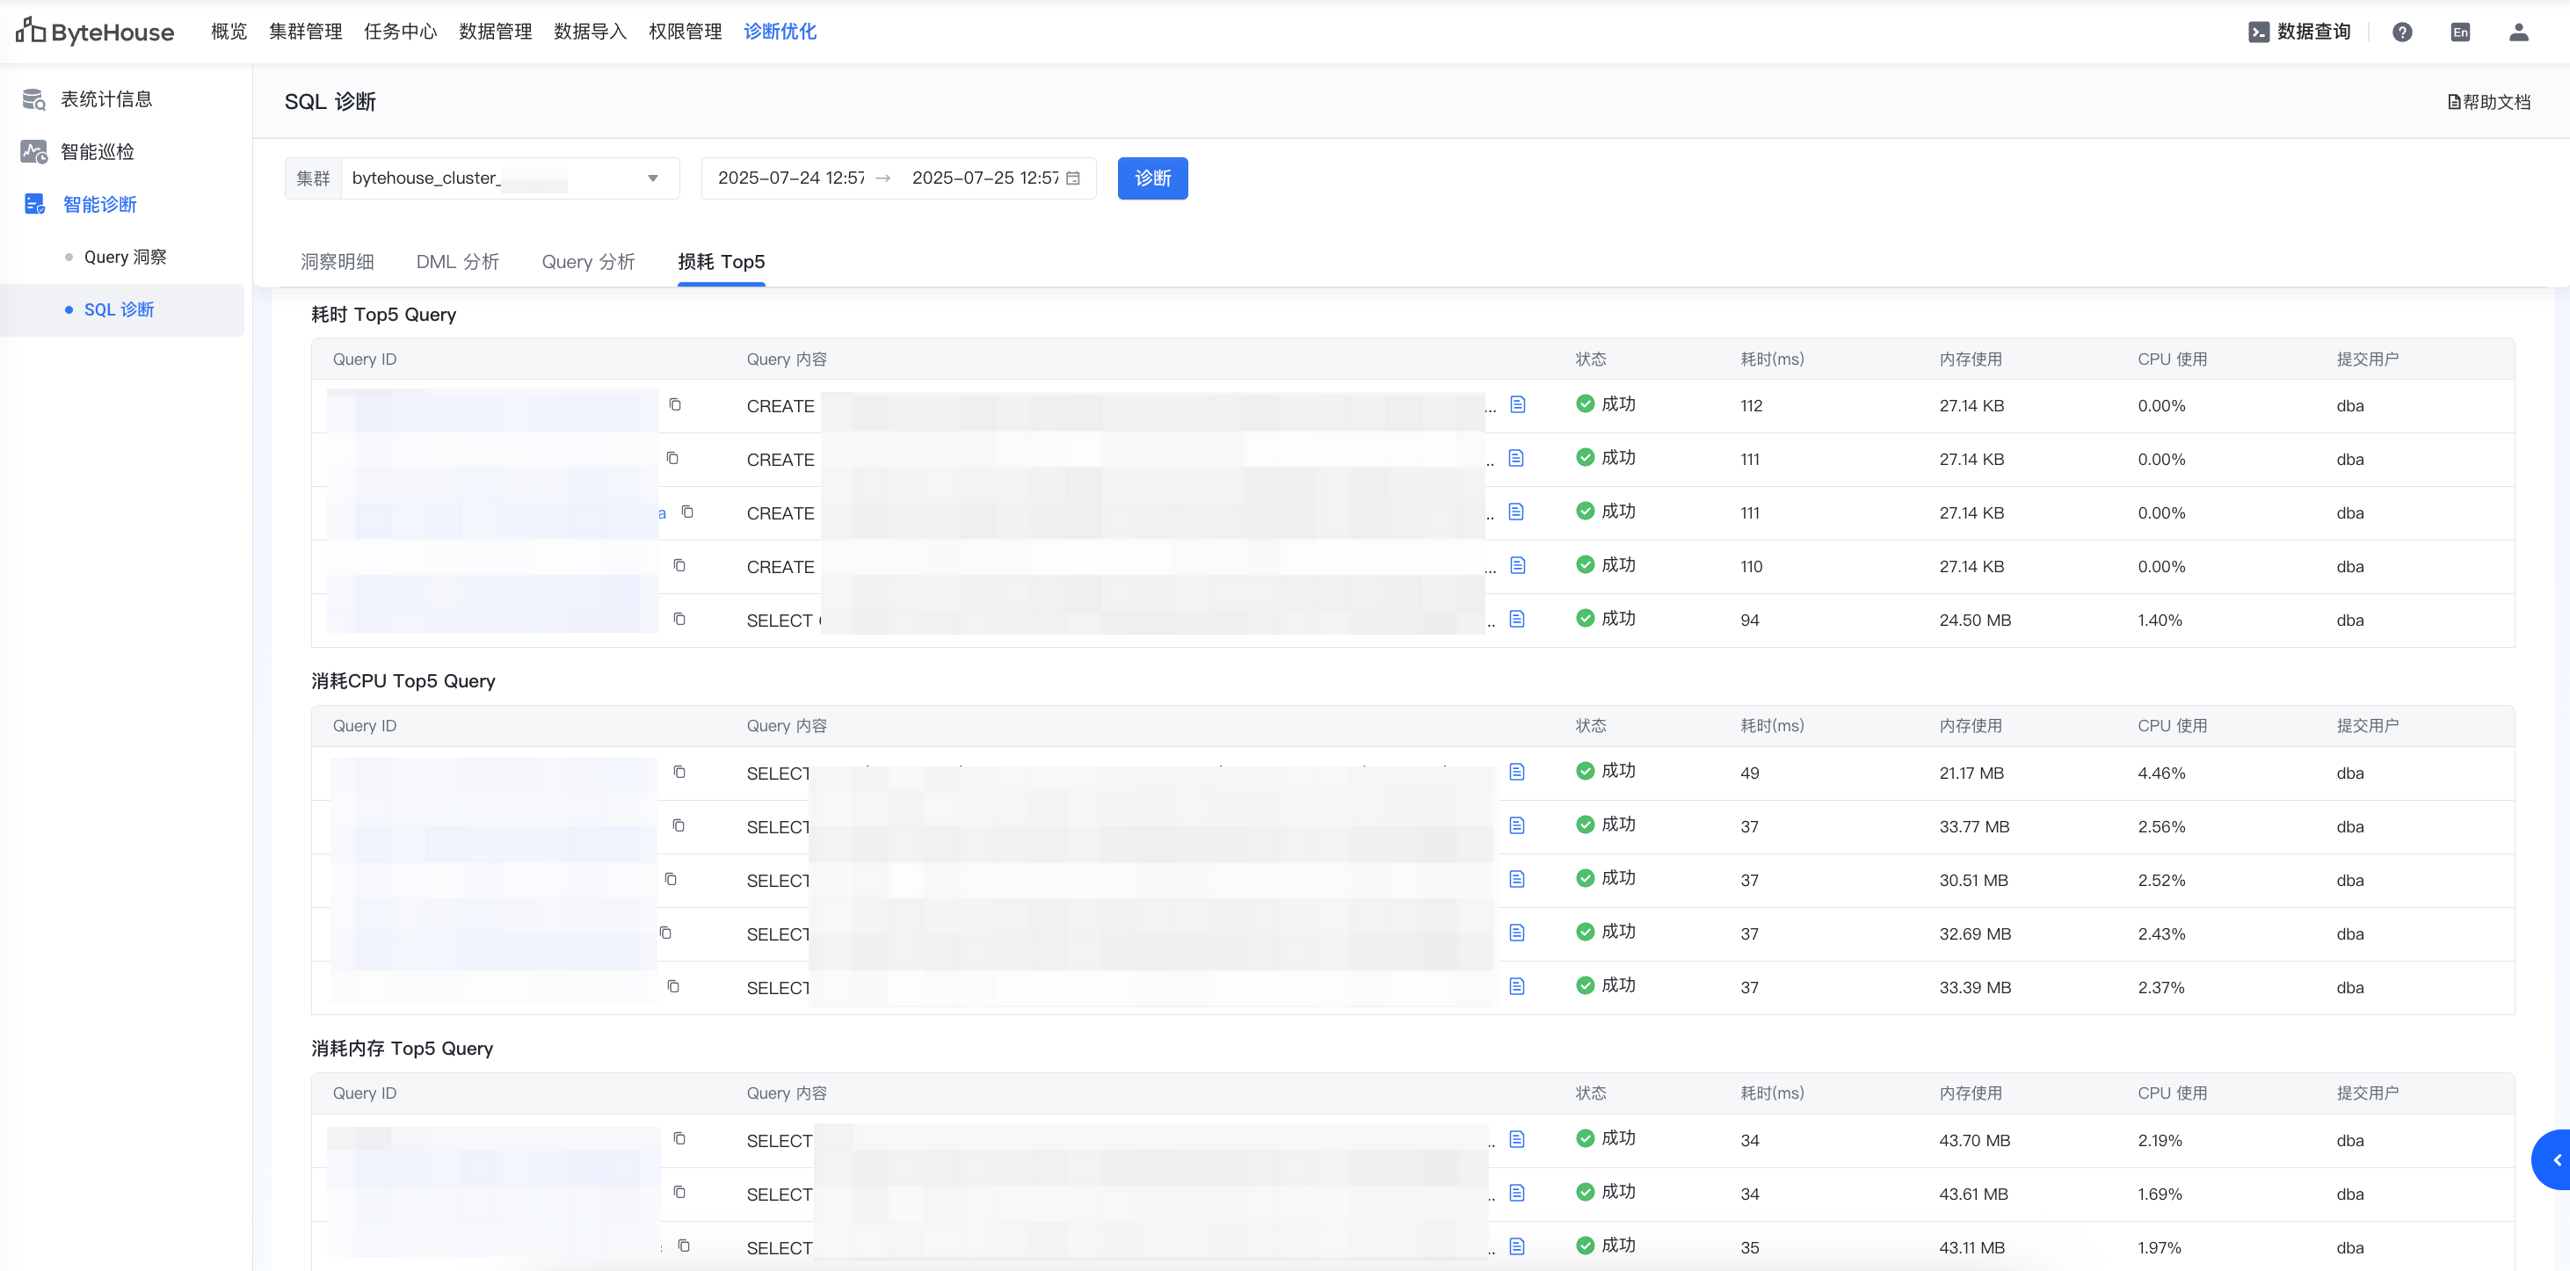Open 数据查询 in the top bar

coord(2299,32)
